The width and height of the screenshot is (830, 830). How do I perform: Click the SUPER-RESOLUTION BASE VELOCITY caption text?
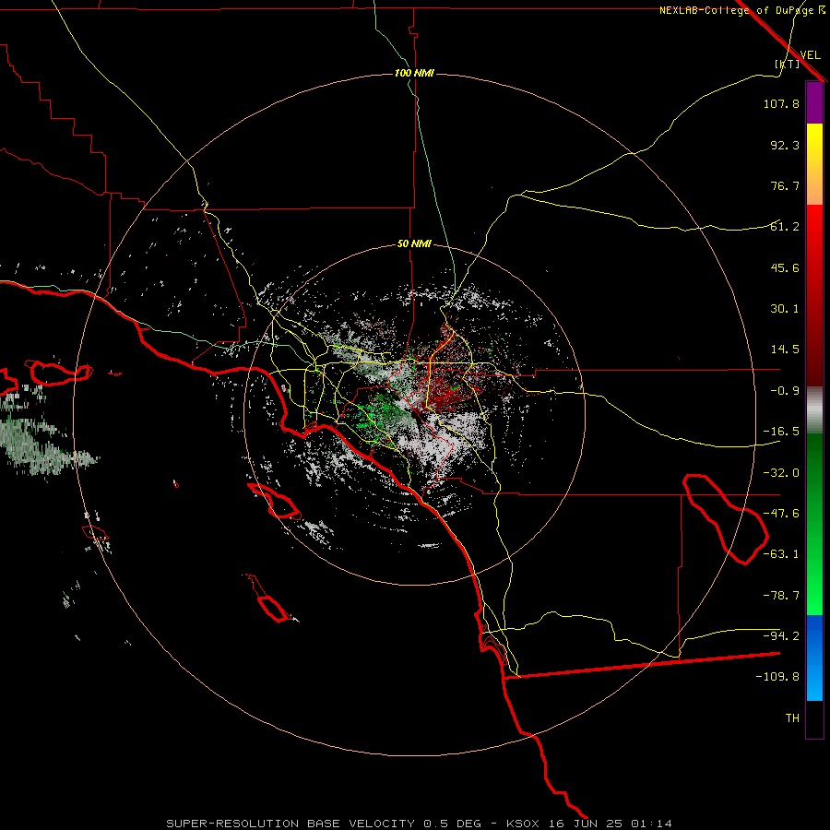click(x=290, y=824)
